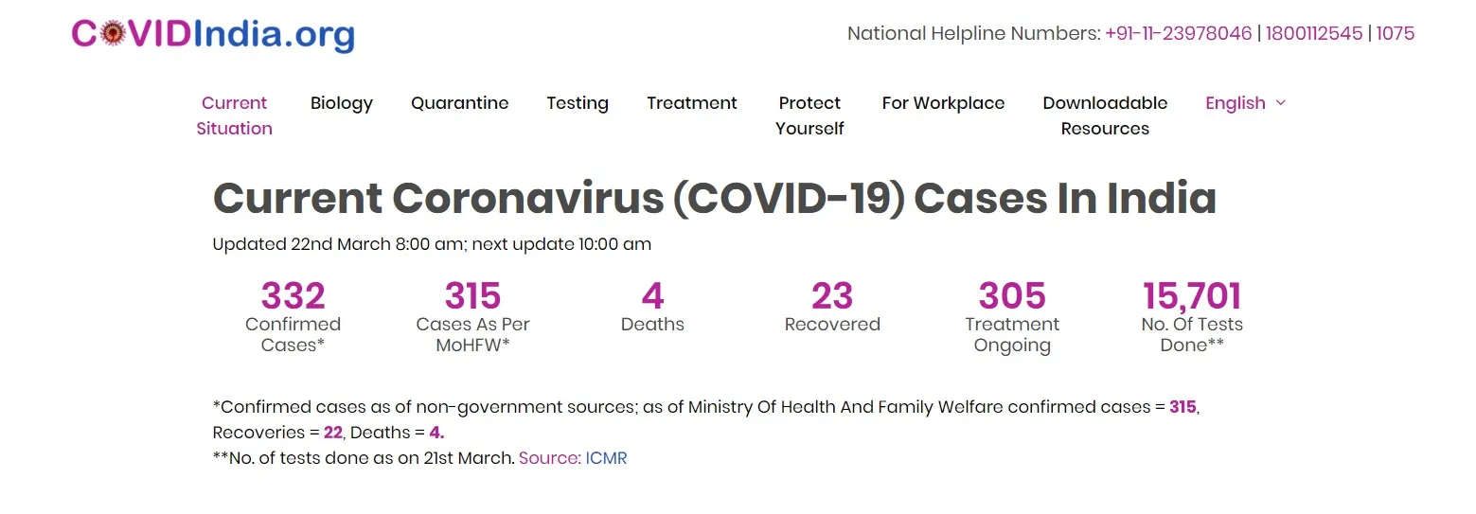
Task: Click the virus icon in logo
Action: click(x=113, y=34)
